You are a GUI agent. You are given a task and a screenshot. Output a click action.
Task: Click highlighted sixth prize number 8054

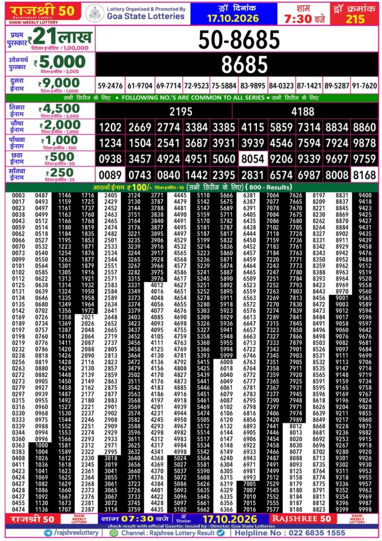(253, 159)
